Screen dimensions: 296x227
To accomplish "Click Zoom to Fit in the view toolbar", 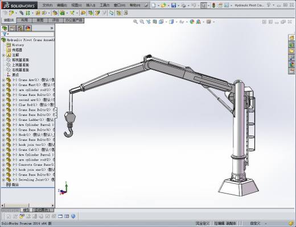I will tap(135, 22).
